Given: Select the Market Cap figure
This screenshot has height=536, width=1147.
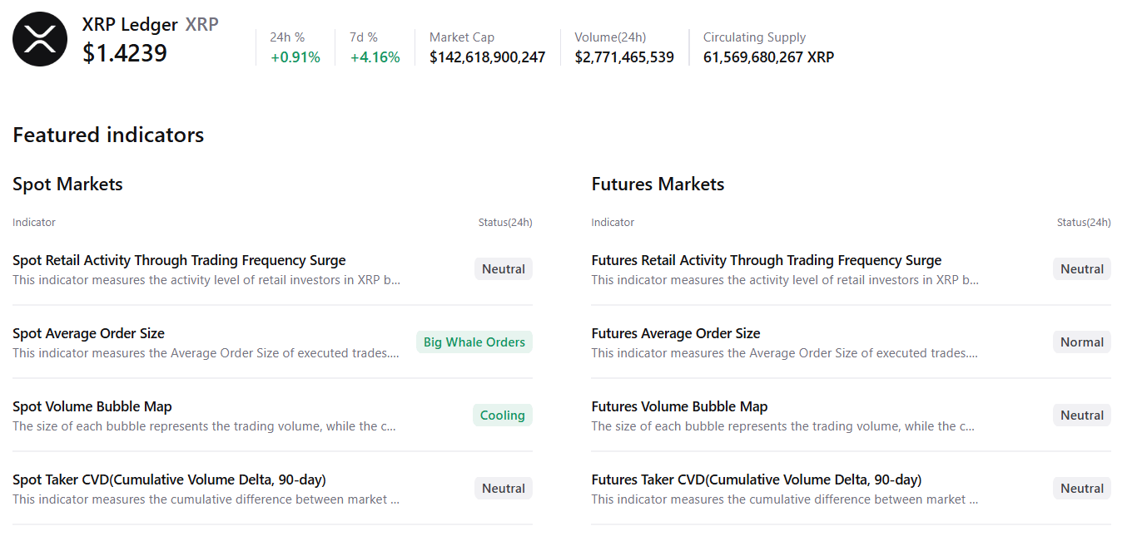Looking at the screenshot, I should (487, 57).
